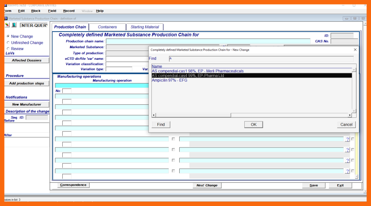Click the first visible row's question mark lookup icon

click(347, 139)
